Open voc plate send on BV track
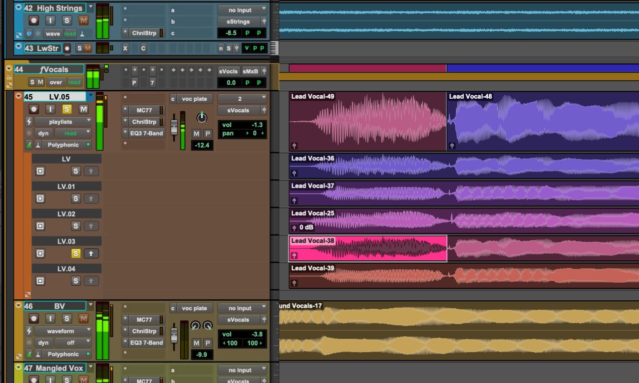639x383 pixels. click(194, 308)
